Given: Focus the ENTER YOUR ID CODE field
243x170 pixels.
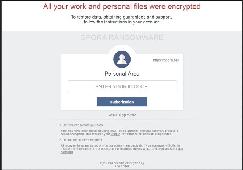Looking at the screenshot, I should tap(123, 87).
